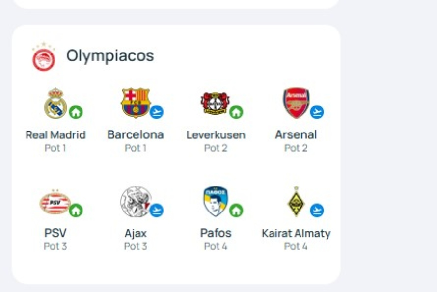The image size is (437, 292).
Task: Click the Kairat Almaty logo
Action: (296, 202)
